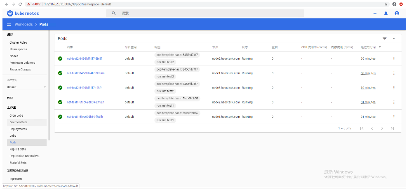Open Persistent Volumes in sidebar
The height and width of the screenshot is (190, 409).
[22, 63]
